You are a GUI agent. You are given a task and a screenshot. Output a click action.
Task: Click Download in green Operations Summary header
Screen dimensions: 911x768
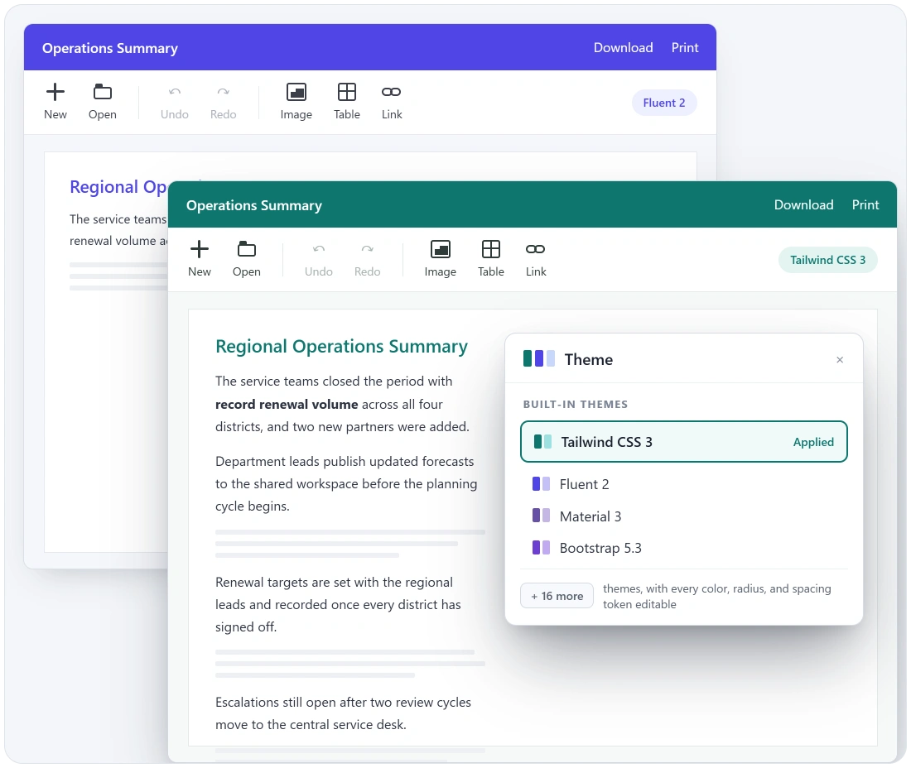click(803, 205)
